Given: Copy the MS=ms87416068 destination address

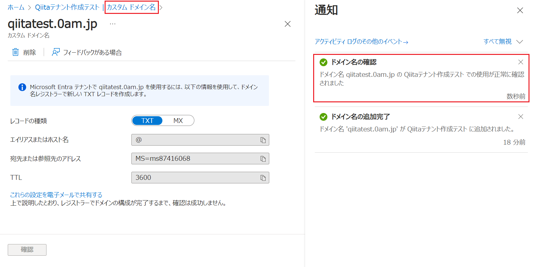Looking at the screenshot, I should click(x=263, y=159).
